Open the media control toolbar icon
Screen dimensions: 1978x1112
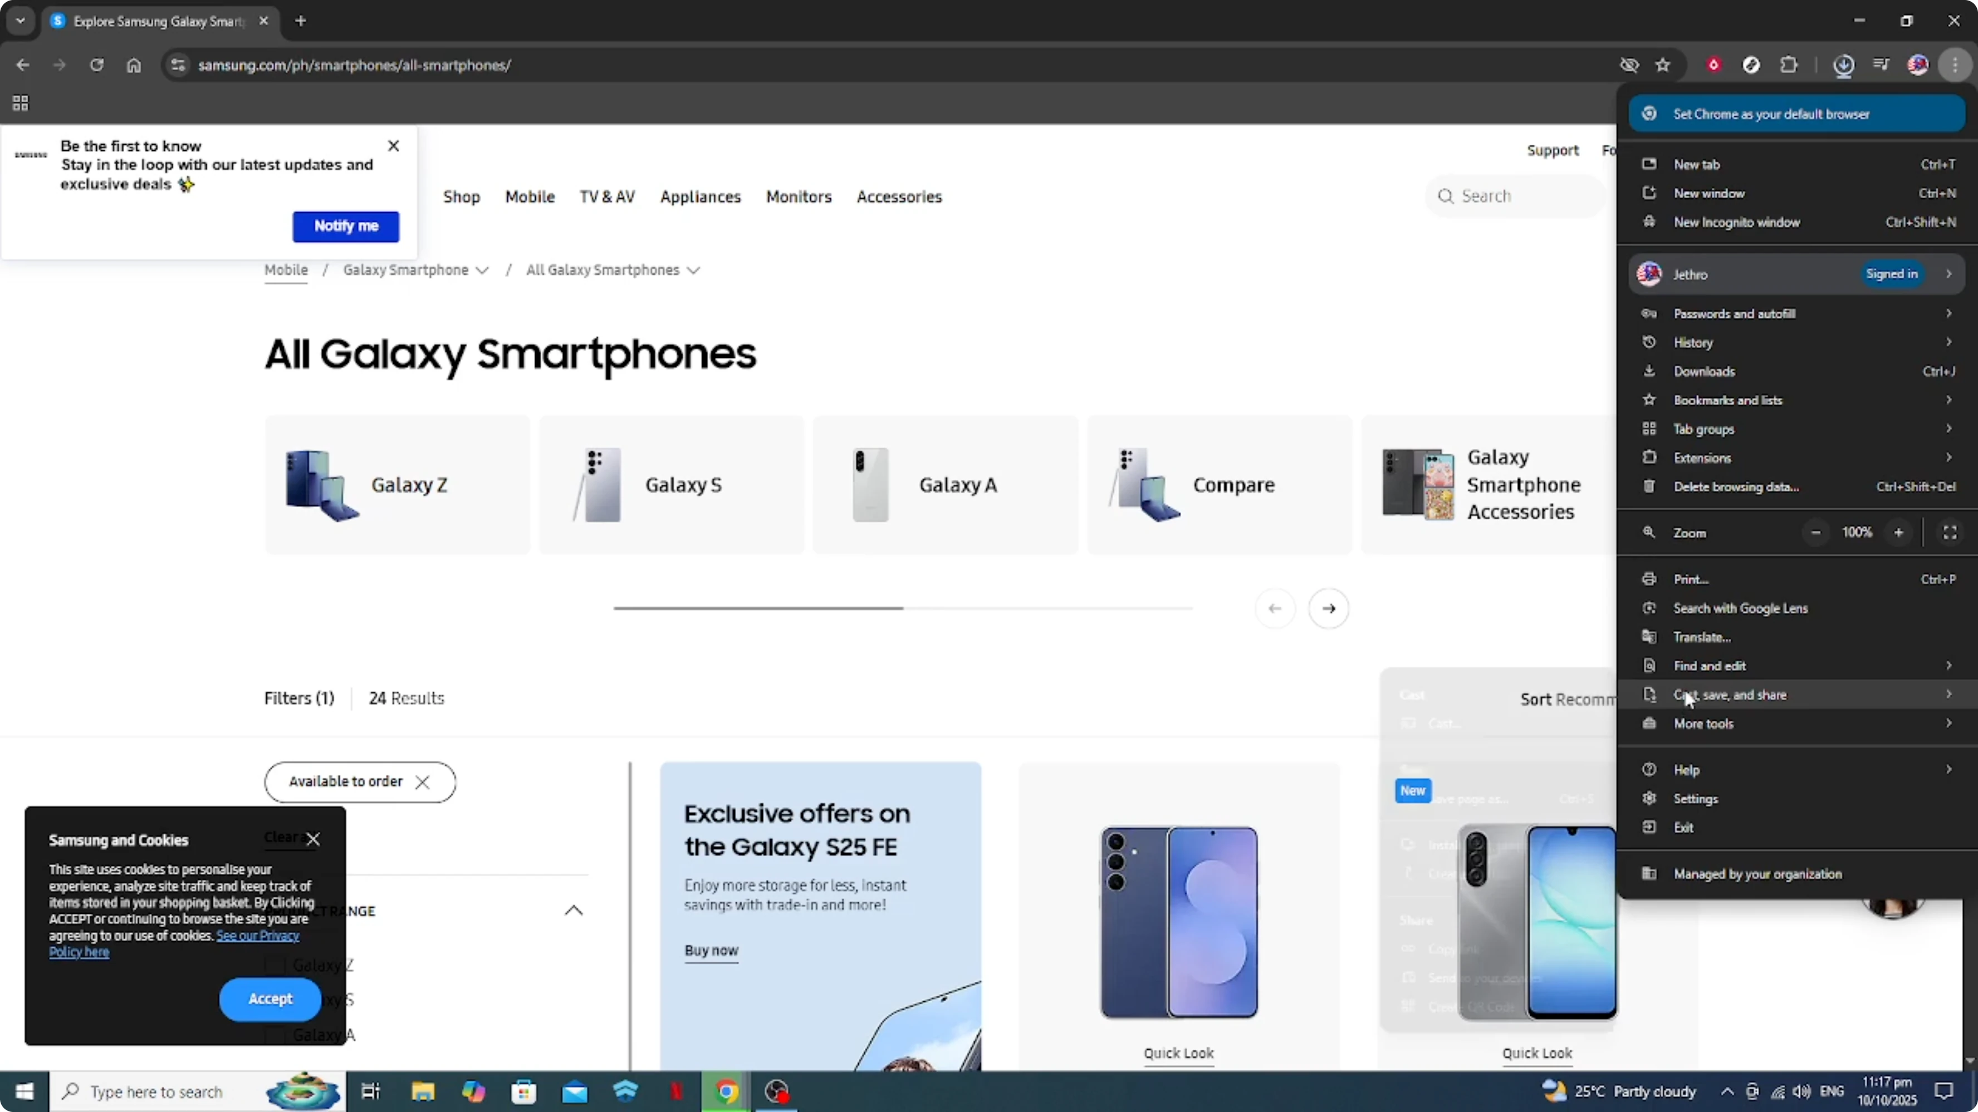[x=1881, y=65]
